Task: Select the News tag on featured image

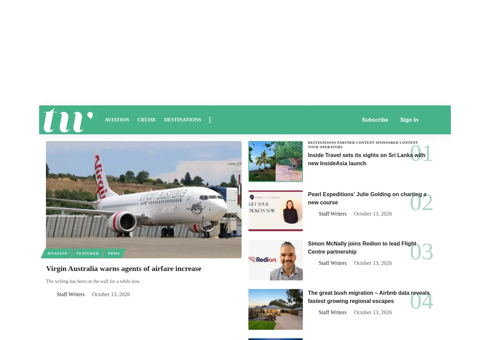Action: (114, 253)
